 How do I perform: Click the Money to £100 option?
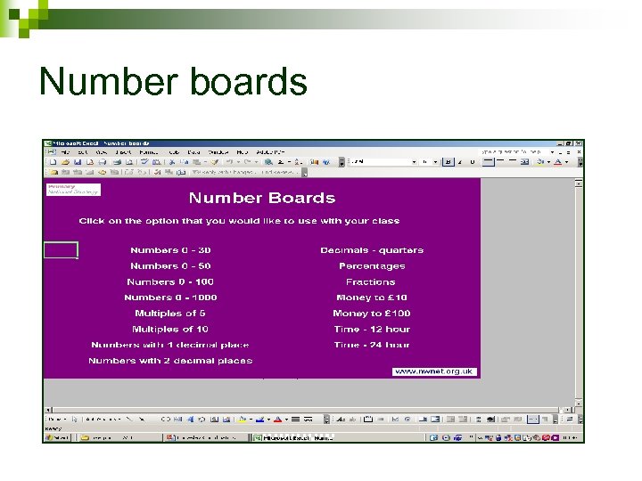[372, 314]
